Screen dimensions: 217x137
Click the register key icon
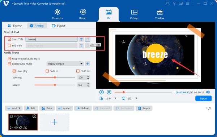click(x=174, y=4)
